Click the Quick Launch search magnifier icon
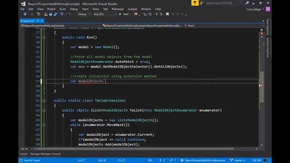Viewport: 290px width, 163px height. tap(247, 3)
